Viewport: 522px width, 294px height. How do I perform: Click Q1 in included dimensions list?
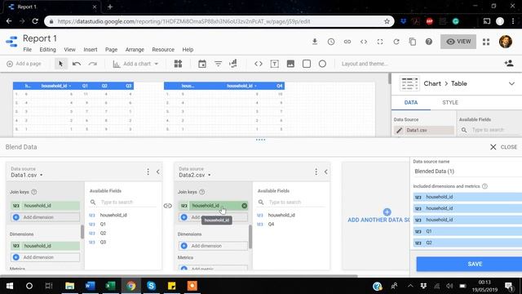[467, 231]
